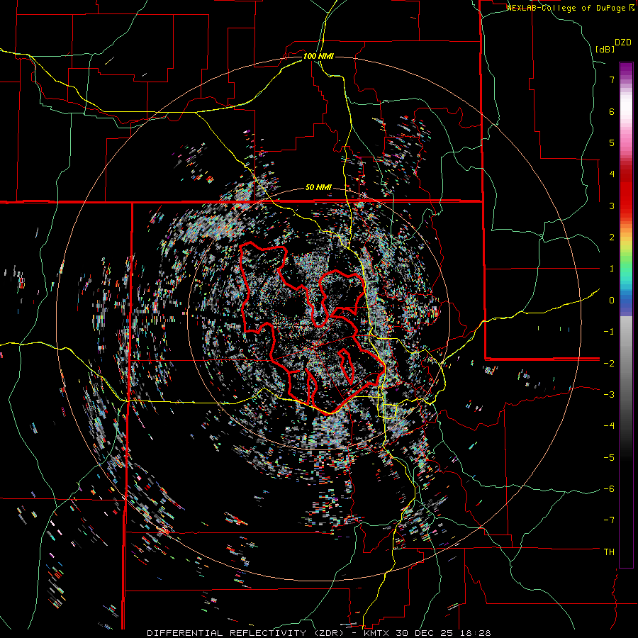This screenshot has height=638, width=638.
Task: Click the '100 NMI' range ring label
Action: point(318,56)
